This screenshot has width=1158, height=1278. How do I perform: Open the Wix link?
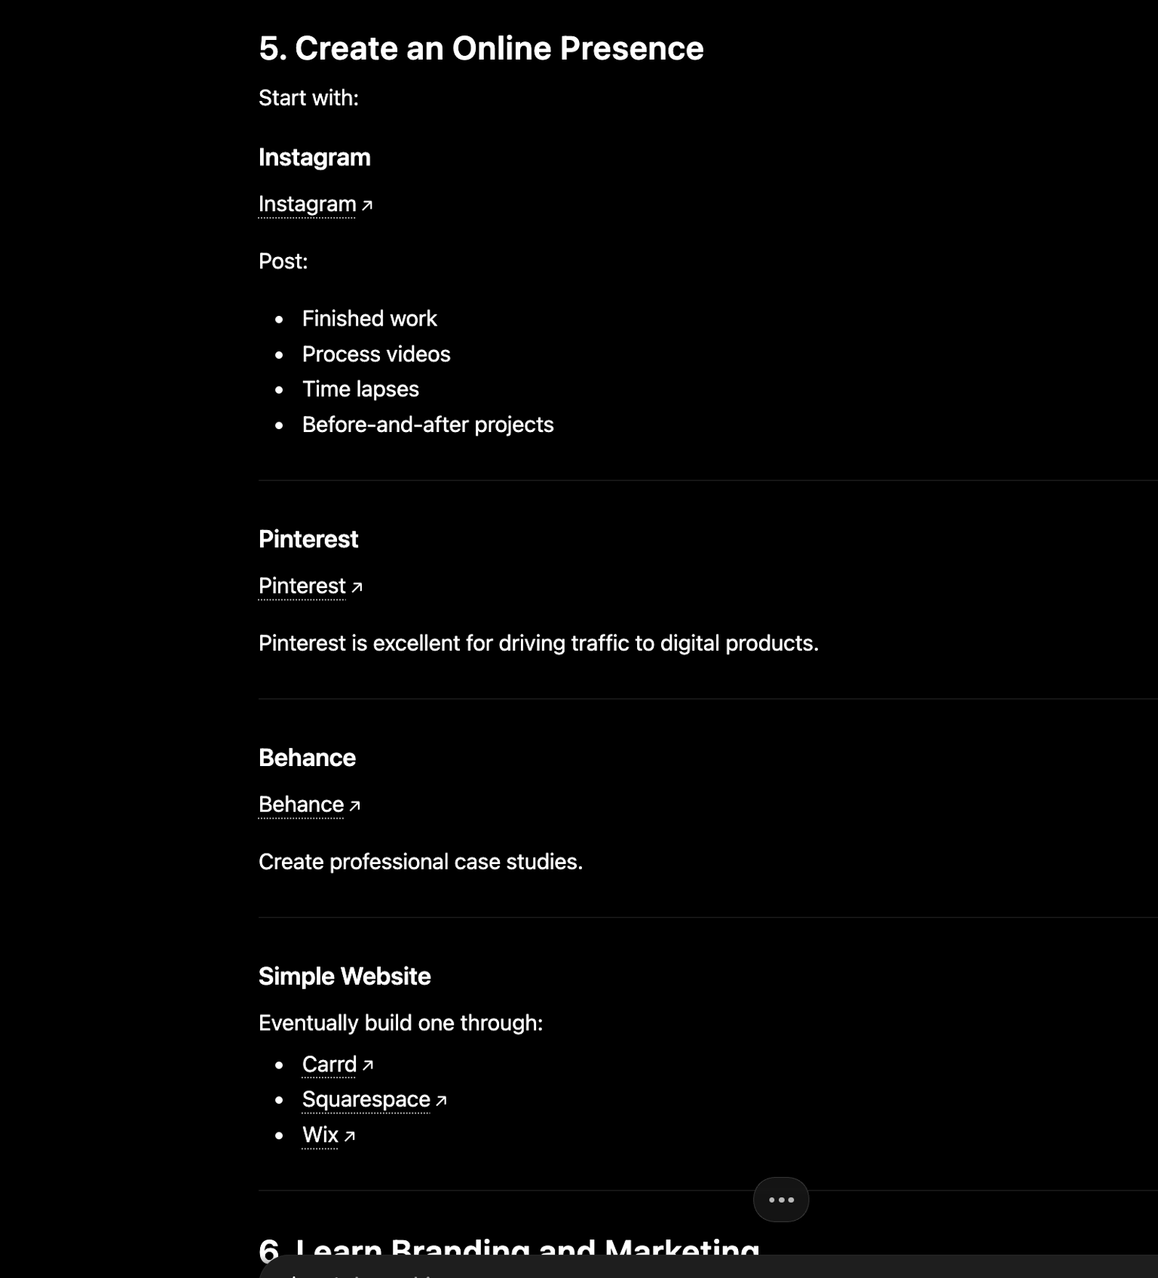pyautogui.click(x=320, y=1135)
